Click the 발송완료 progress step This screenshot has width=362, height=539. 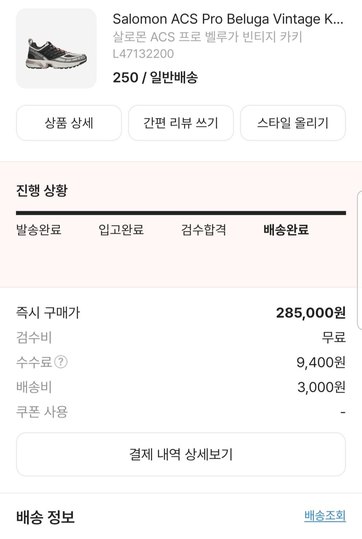click(x=39, y=230)
